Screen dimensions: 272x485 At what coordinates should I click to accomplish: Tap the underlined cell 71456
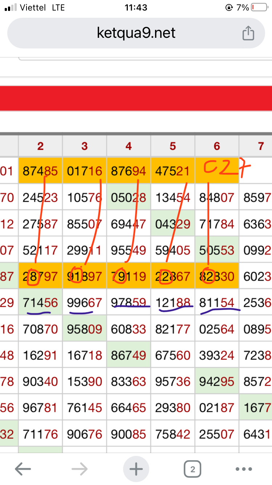[40, 302]
